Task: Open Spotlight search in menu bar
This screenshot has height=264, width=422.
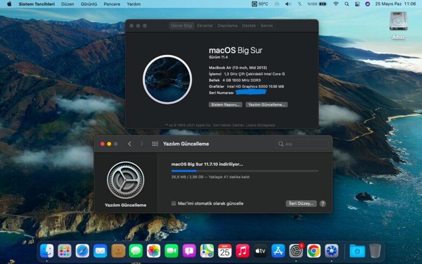Action: click(347, 4)
